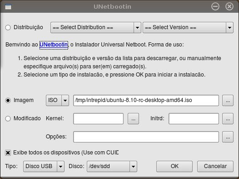Viewport: 239px width, 179px height.
Task: Click the UNetbootin hyperlink
Action: point(54,45)
